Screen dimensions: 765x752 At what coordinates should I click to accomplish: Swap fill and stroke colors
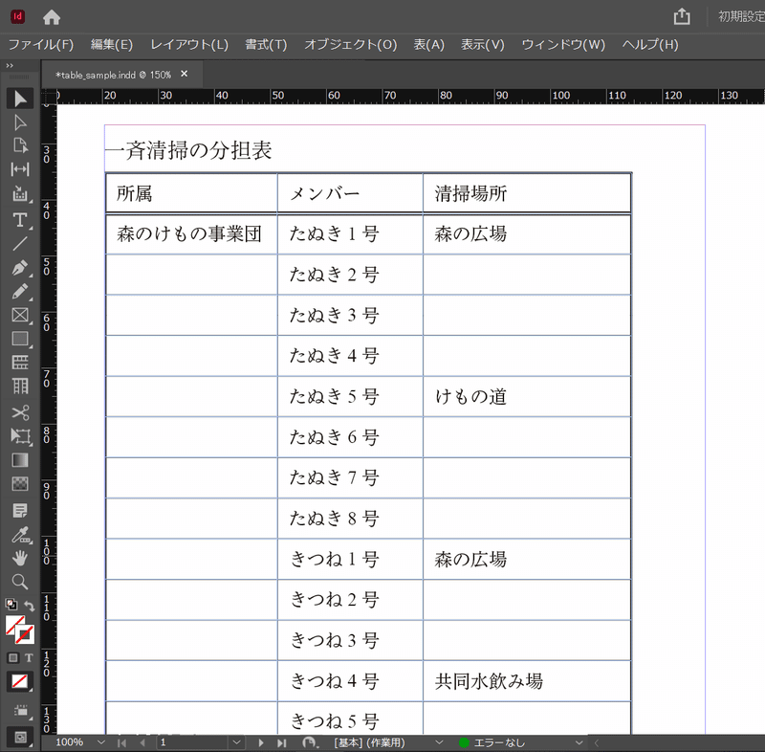point(30,606)
